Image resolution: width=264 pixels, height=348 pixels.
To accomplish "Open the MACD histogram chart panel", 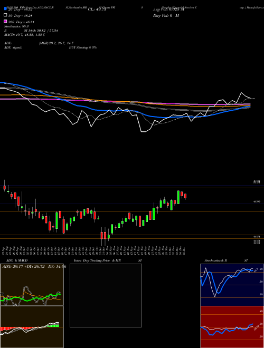I will tap(32, 327).
